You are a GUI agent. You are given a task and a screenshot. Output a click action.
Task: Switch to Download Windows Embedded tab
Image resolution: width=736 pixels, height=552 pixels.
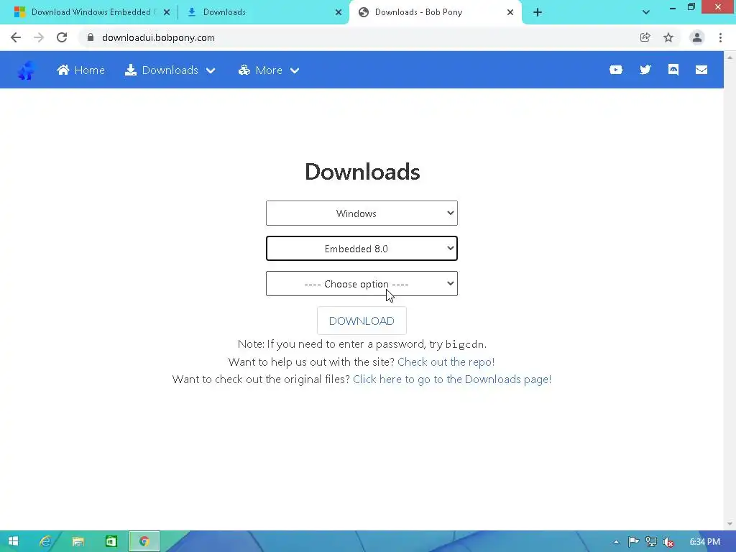click(91, 12)
